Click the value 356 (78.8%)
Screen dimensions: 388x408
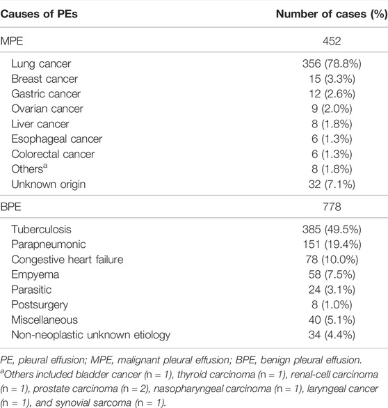point(332,64)
